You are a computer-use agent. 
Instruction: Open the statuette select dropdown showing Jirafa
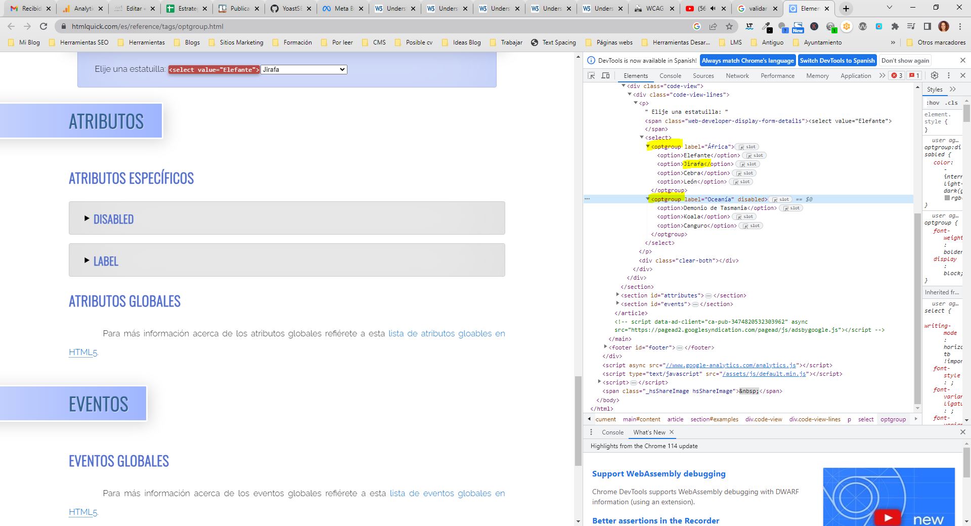(304, 69)
